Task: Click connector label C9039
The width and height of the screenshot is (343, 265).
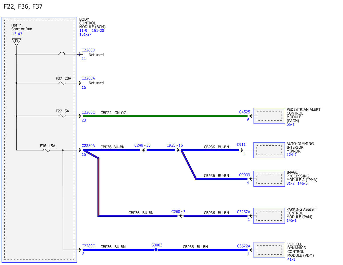Action: pyautogui.click(x=244, y=175)
